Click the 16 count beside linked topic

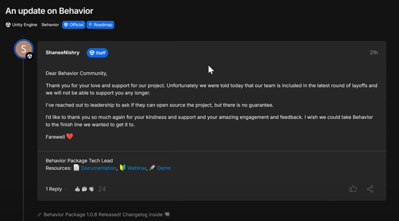[167, 214]
